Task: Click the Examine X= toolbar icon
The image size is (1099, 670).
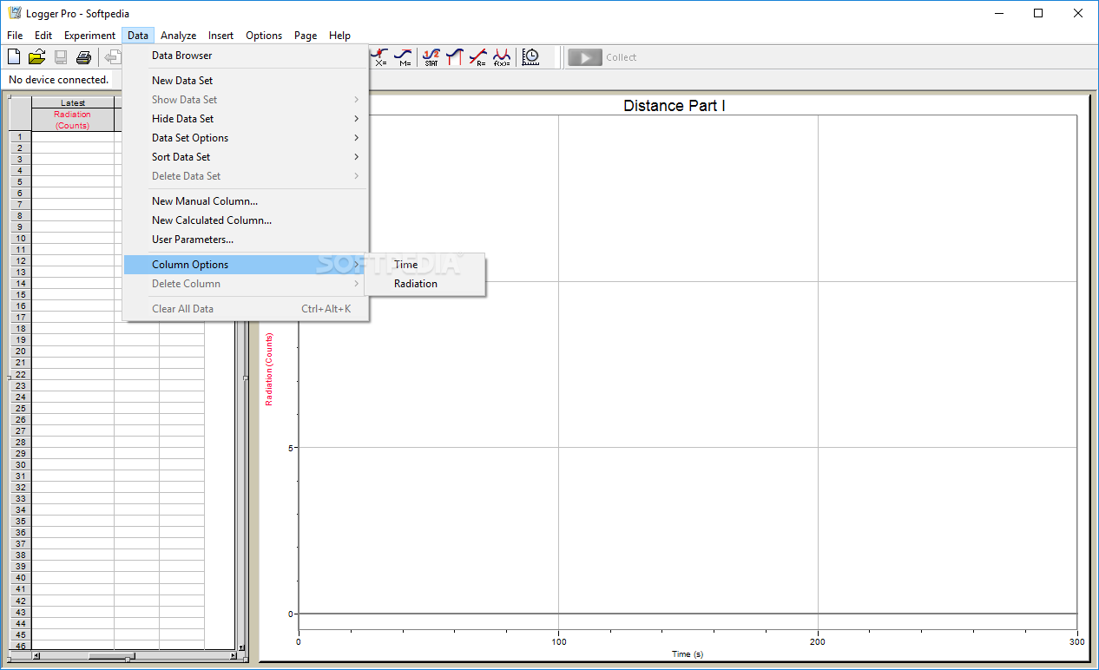Action: (379, 57)
